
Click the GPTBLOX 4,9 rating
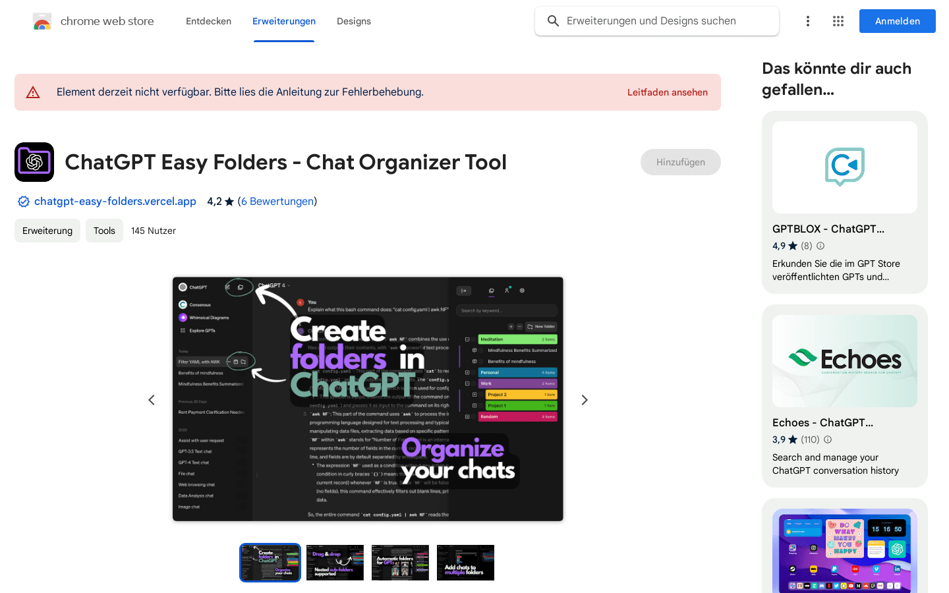[x=785, y=246]
